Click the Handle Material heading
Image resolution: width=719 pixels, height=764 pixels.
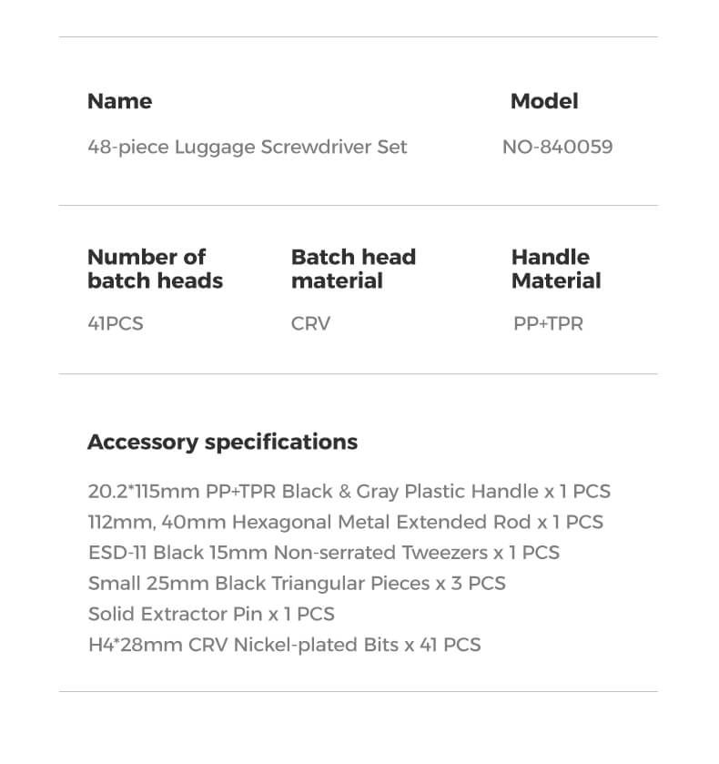coord(555,269)
